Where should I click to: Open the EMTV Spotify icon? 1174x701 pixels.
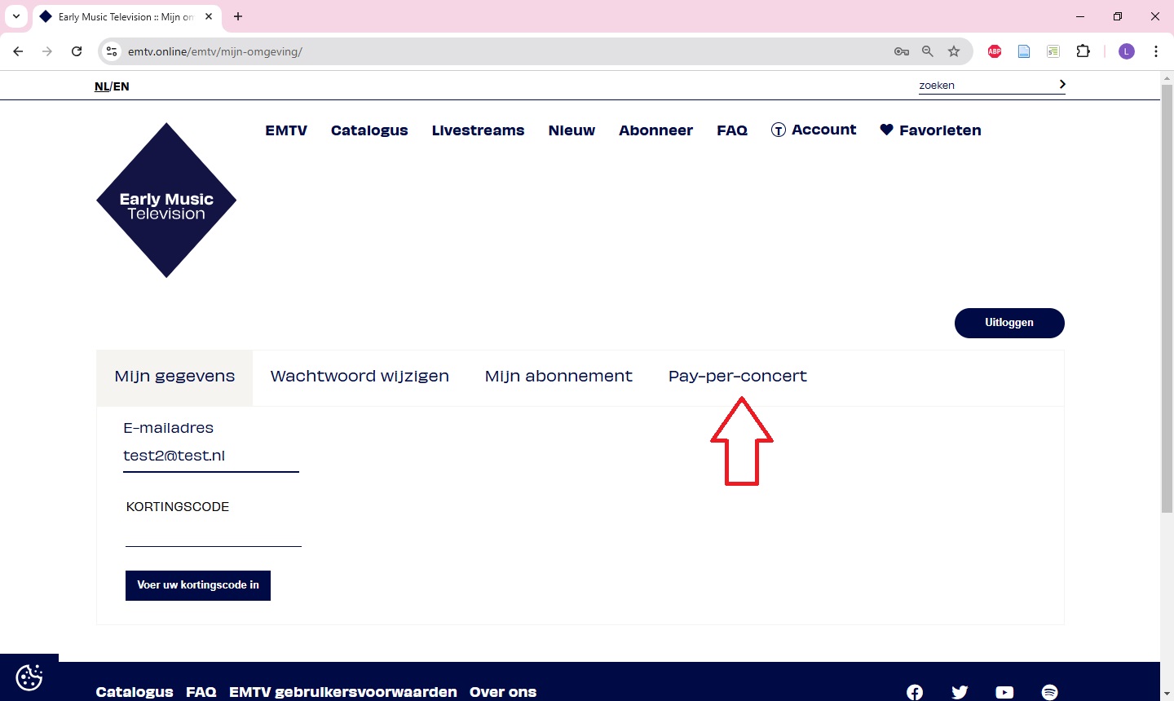click(x=1049, y=692)
